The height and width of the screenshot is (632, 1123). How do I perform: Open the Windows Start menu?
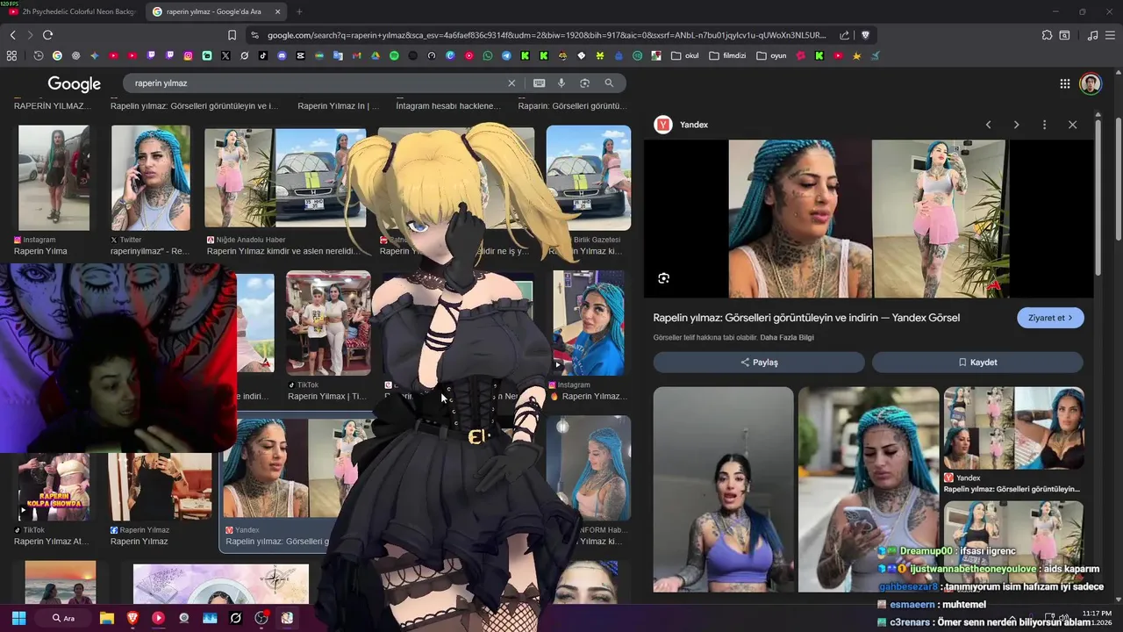(18, 618)
